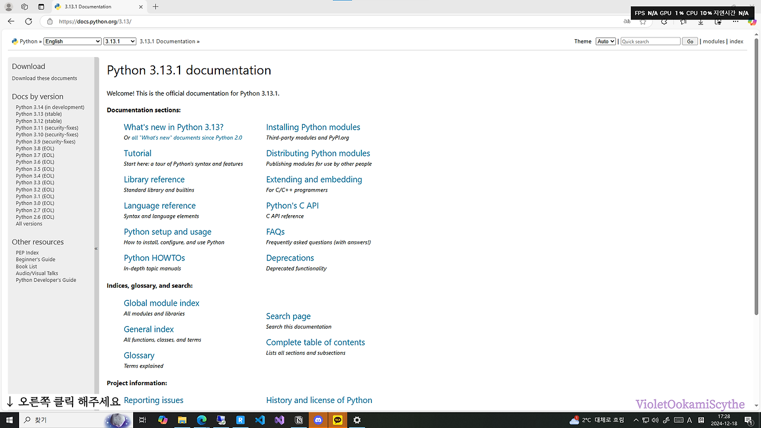
Task: Open the volume speaker icon in system tray
Action: pyautogui.click(x=655, y=420)
